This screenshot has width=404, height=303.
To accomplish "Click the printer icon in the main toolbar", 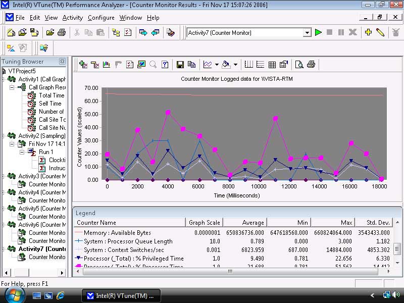I will (x=62, y=32).
